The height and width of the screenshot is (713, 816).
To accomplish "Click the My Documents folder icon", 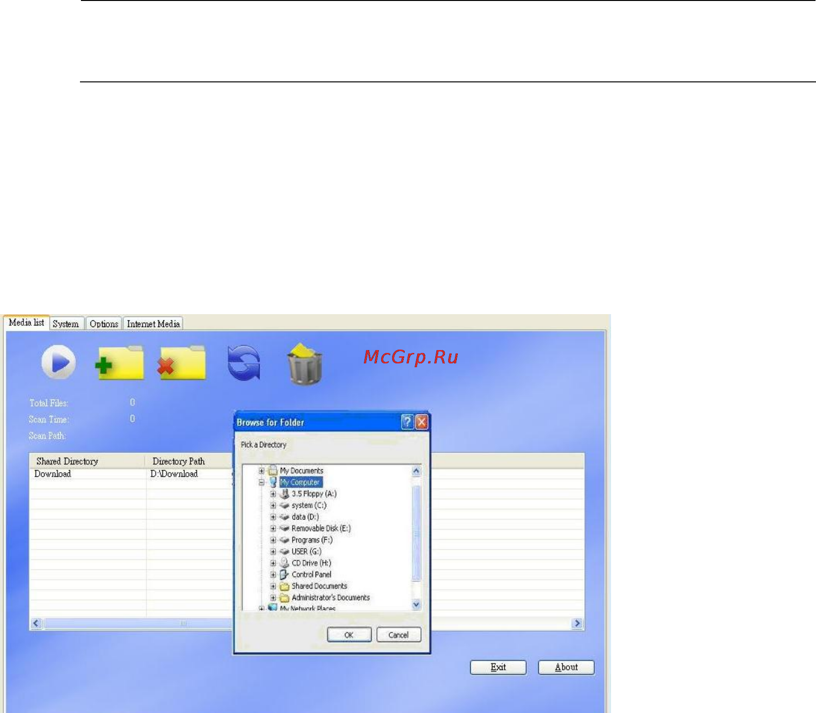I will (x=273, y=470).
